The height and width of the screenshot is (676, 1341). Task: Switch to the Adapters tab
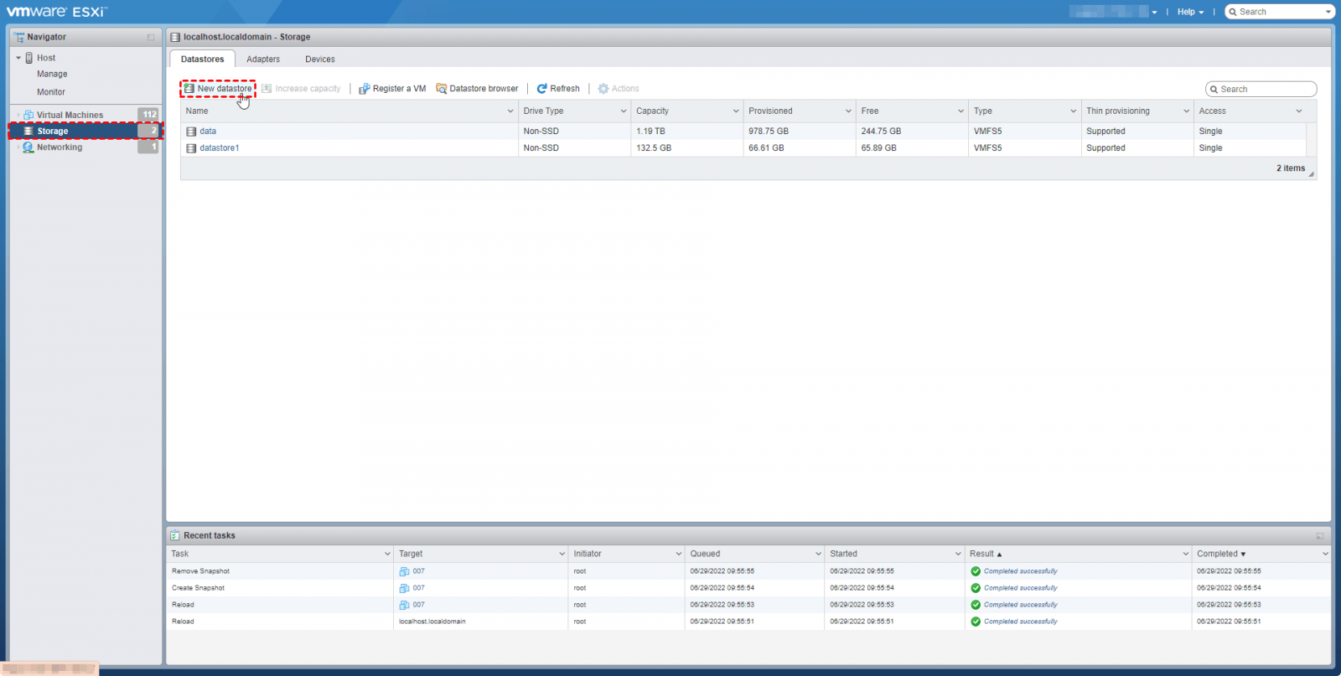pyautogui.click(x=263, y=59)
